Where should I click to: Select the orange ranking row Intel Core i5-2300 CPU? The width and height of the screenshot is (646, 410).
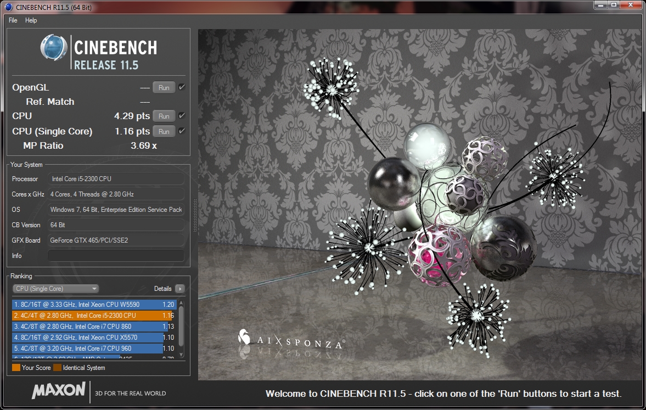tap(94, 316)
